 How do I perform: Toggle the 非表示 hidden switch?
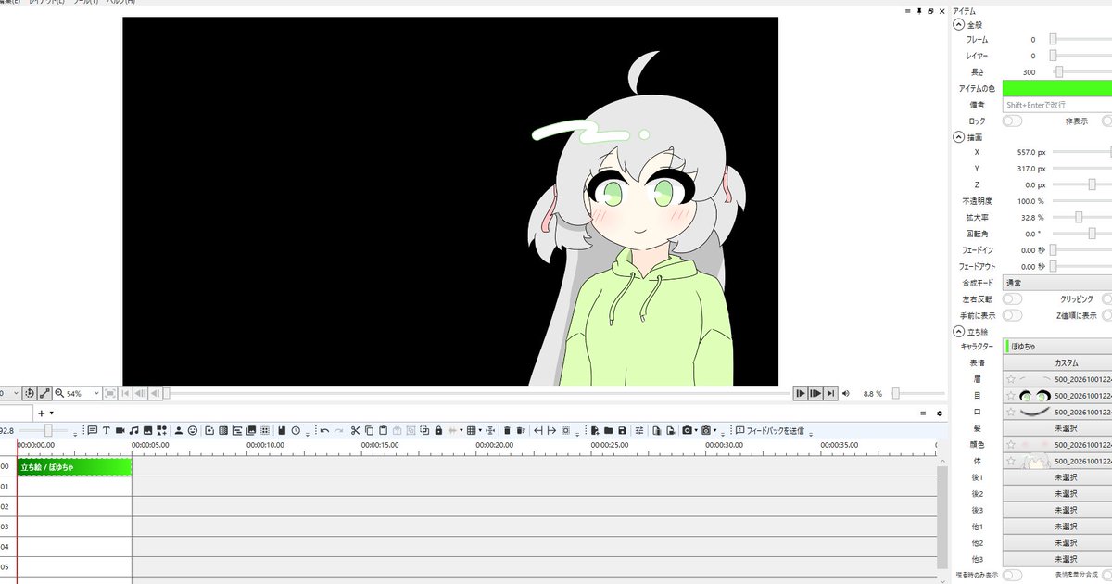(x=1107, y=121)
